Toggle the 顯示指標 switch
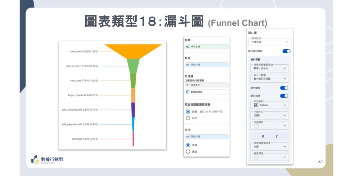This screenshot has height=176, width=353. [x=284, y=96]
